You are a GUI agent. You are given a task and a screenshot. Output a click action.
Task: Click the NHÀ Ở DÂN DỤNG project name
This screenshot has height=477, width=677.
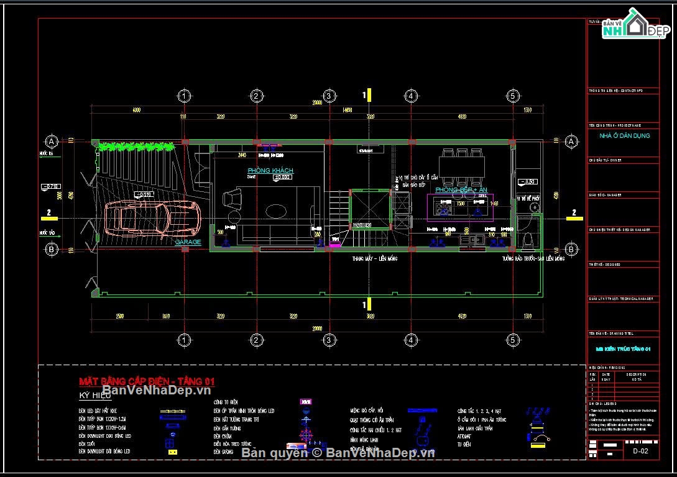(x=624, y=135)
